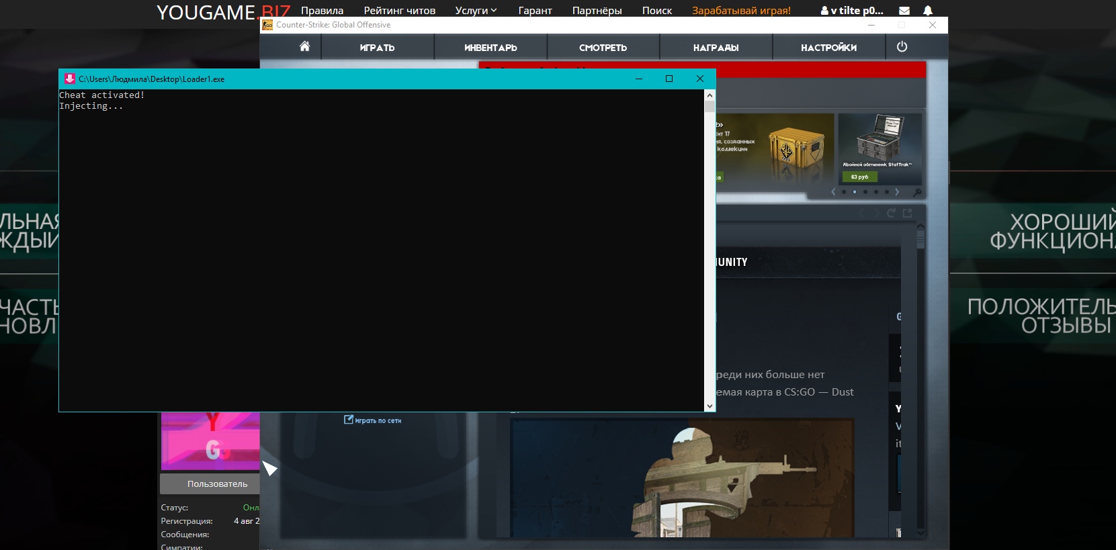Minimize the Counter-Strike: Global Offensive window

[871, 25]
